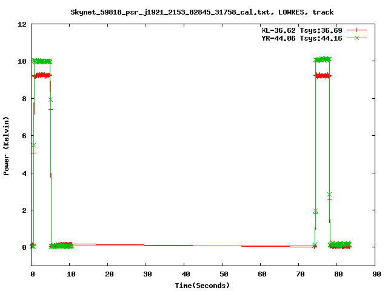Screen dimensions: 388x291
Task: Click the y-axis tick label 10
Action: click(x=22, y=61)
